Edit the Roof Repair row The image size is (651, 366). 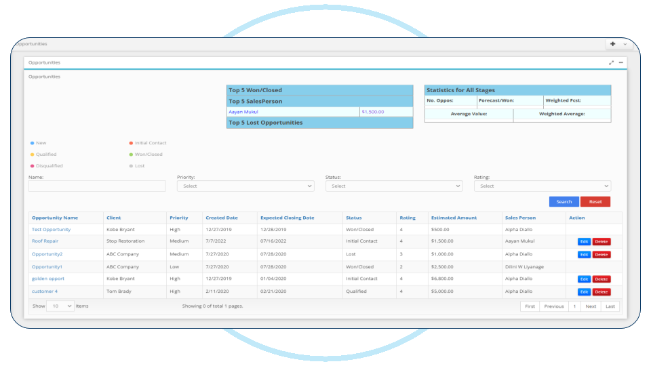point(584,241)
